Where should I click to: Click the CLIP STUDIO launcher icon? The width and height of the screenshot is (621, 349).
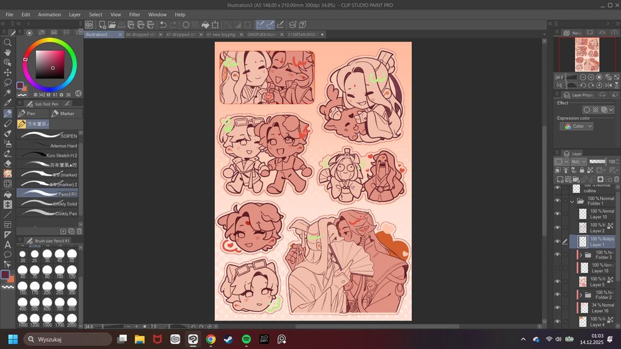coord(89,25)
